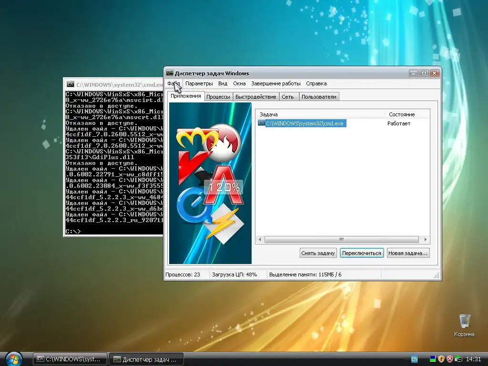
Task: Open the Вид menu
Action: point(223,83)
